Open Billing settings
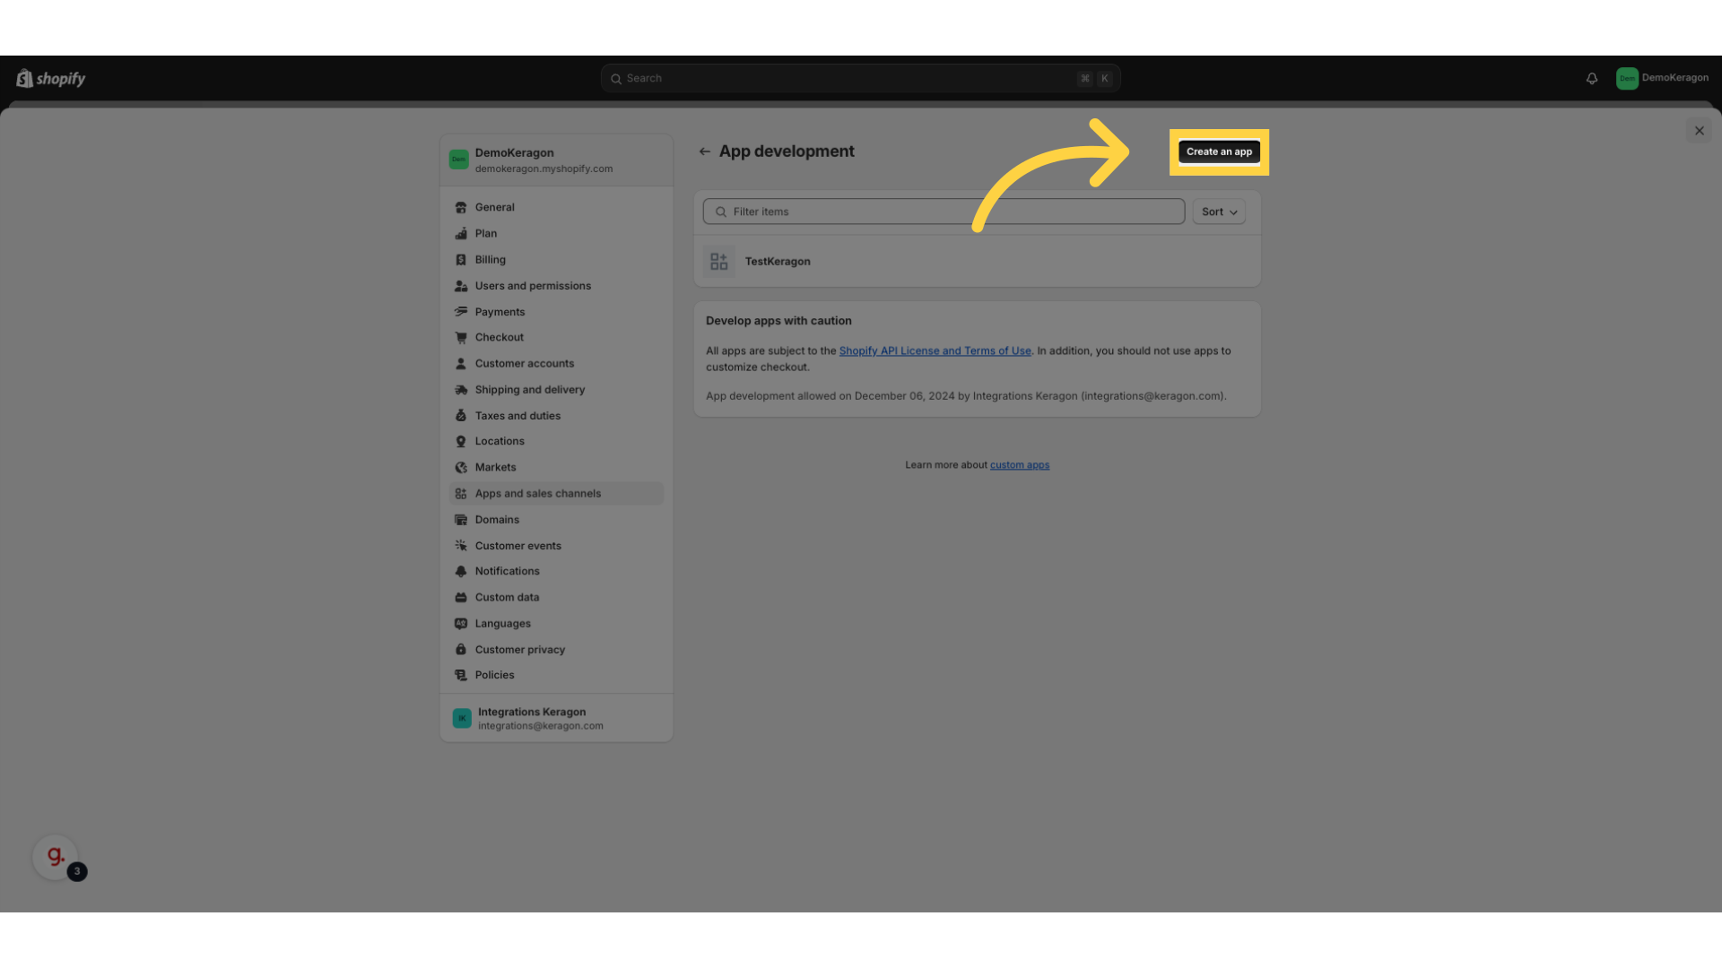This screenshot has height=968, width=1722. (x=556, y=260)
